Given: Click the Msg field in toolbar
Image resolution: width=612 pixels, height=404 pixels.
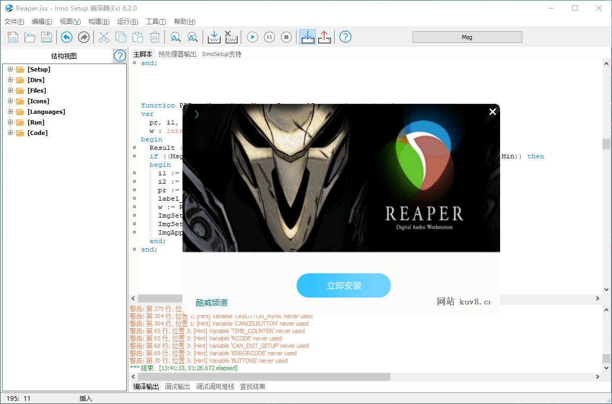Looking at the screenshot, I should (467, 37).
